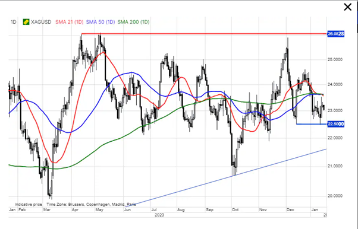Image resolution: width=358 pixels, height=229 pixels.
Task: Click the Mar label on time axis
Action: [46, 209]
